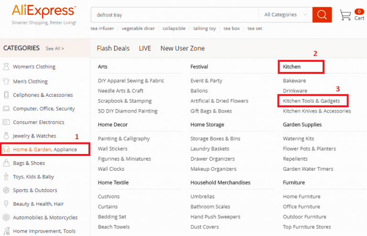Click the Jewelry & Watches ring icon
The height and width of the screenshot is (236, 367).
[6, 135]
